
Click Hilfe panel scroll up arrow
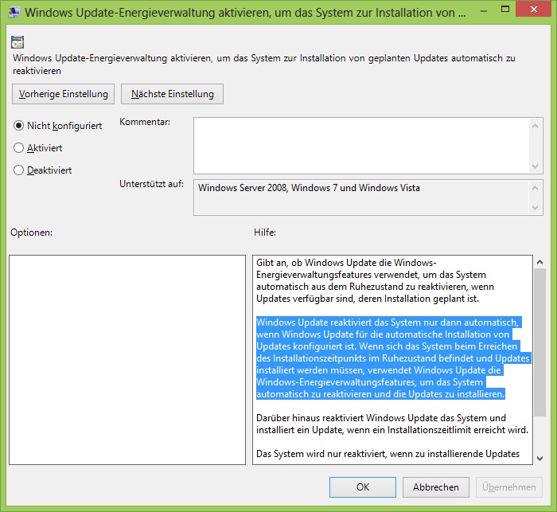(540, 263)
